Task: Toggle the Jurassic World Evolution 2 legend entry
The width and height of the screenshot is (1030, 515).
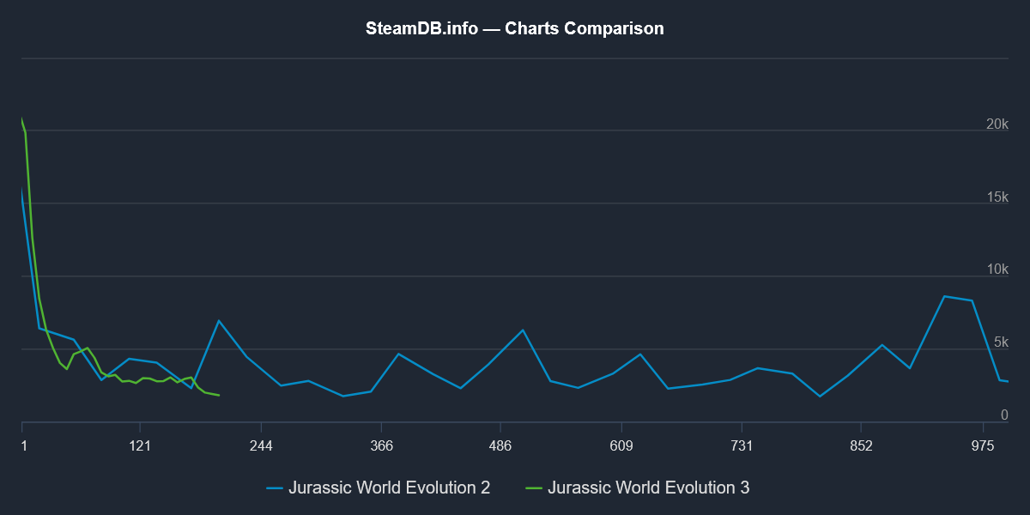Action: coord(379,488)
